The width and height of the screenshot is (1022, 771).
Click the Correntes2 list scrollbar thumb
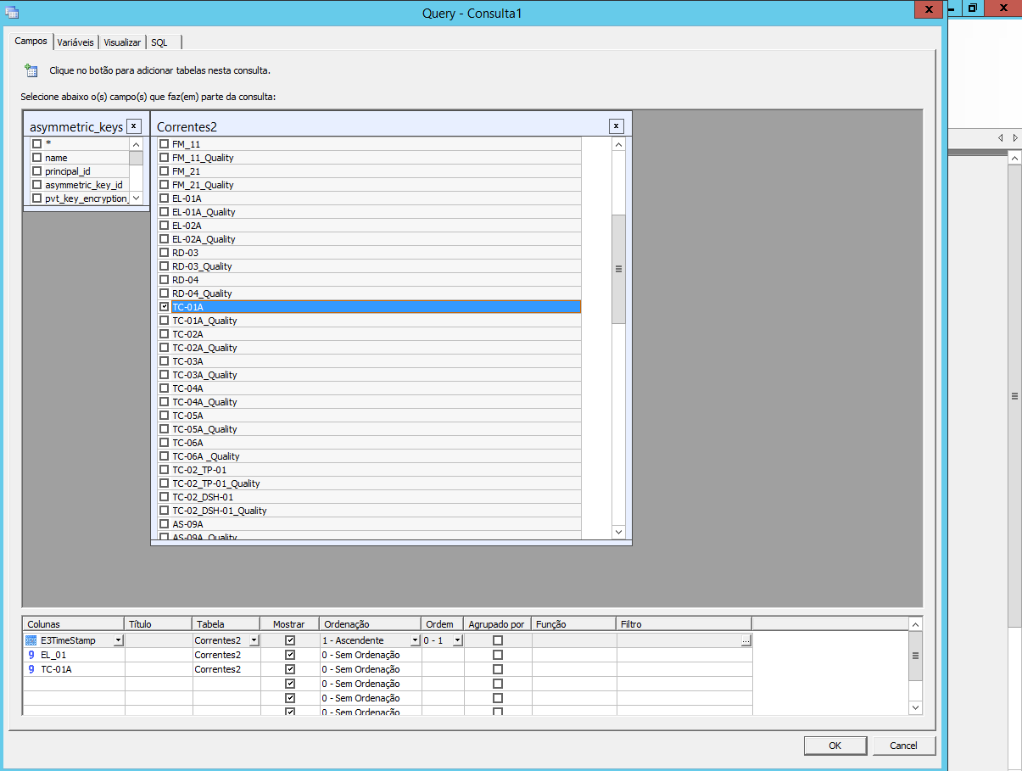(618, 269)
